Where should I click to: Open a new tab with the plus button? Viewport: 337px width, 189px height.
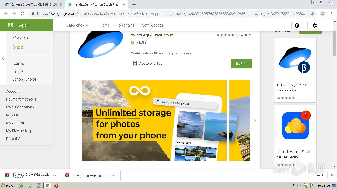(x=134, y=4)
